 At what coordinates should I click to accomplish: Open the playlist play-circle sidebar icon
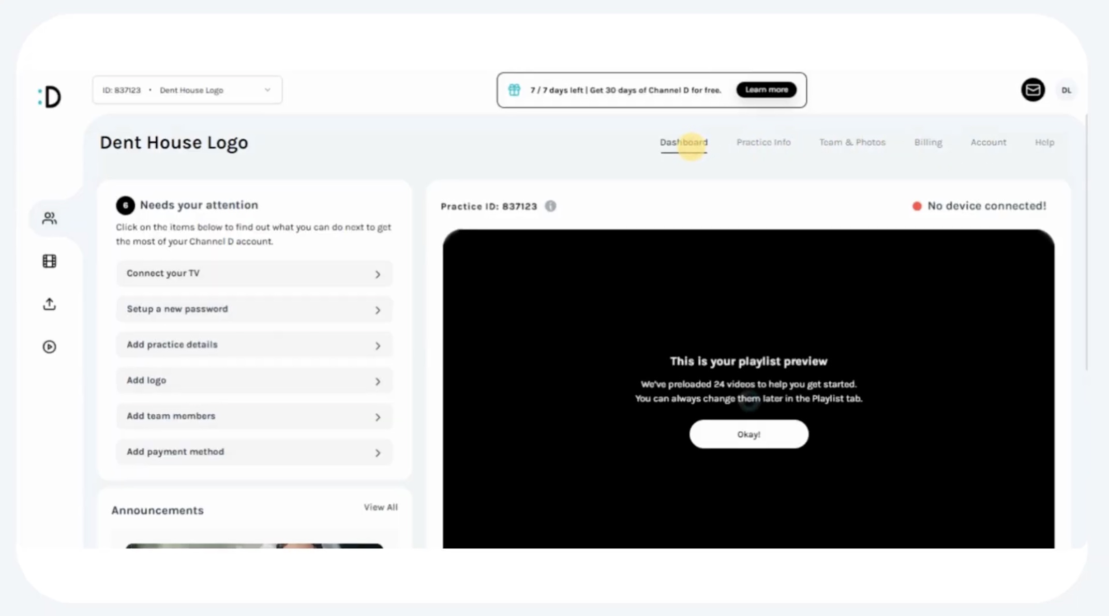[x=50, y=347]
